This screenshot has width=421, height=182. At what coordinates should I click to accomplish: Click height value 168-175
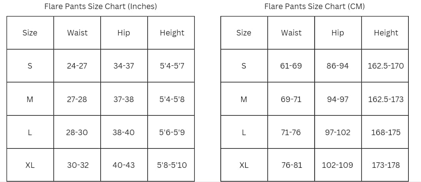pyautogui.click(x=386, y=132)
